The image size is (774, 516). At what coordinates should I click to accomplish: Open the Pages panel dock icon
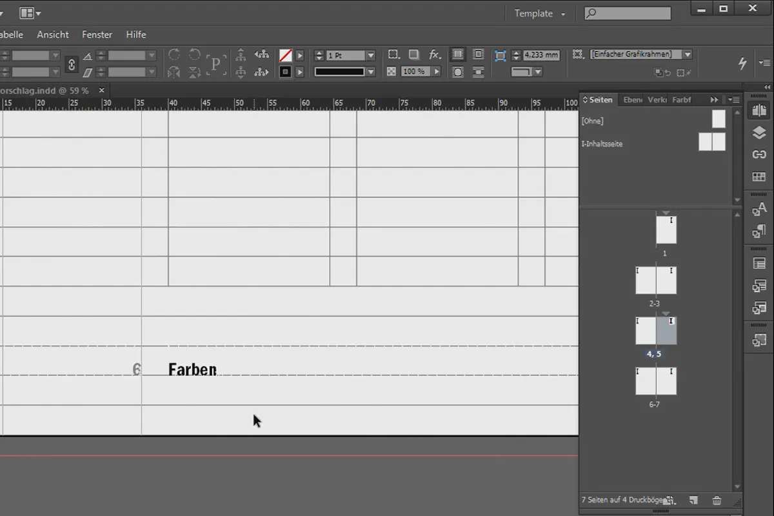click(759, 110)
